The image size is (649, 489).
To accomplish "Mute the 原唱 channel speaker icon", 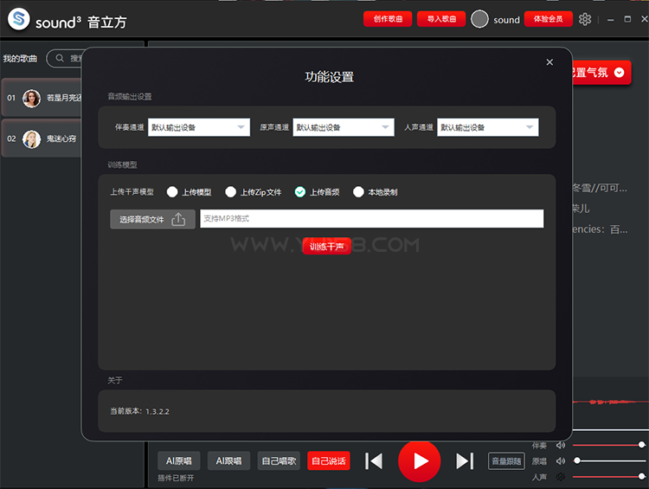I will tap(561, 461).
